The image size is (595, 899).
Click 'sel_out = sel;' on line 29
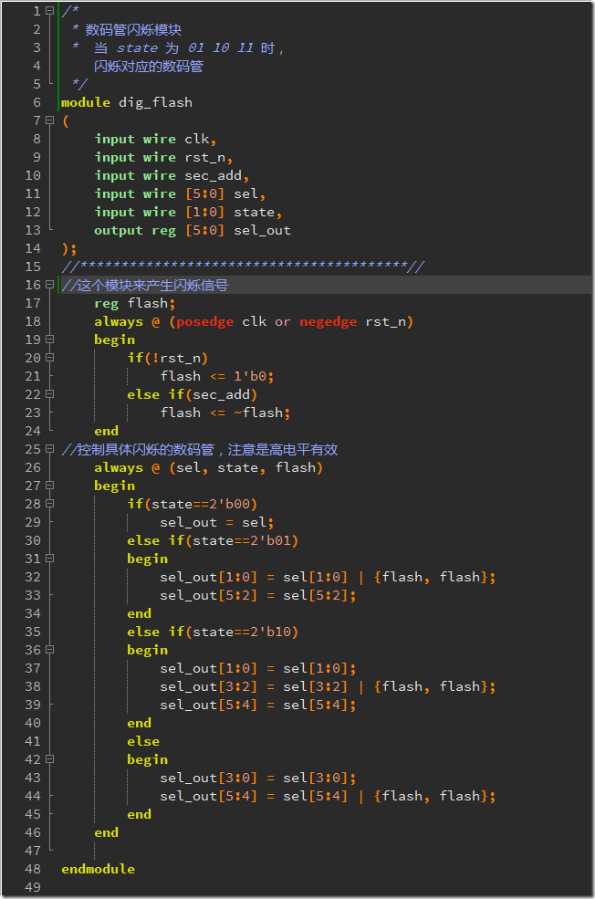point(217,522)
